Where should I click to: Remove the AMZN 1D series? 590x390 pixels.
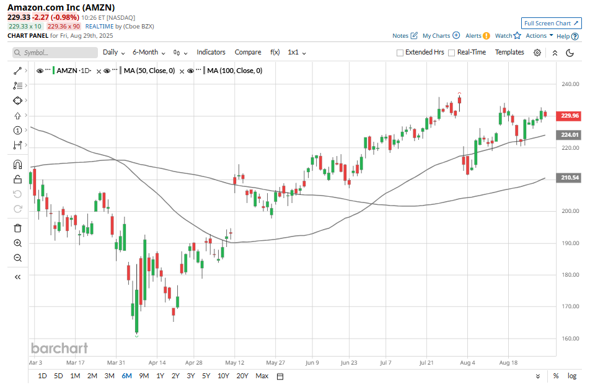[99, 71]
